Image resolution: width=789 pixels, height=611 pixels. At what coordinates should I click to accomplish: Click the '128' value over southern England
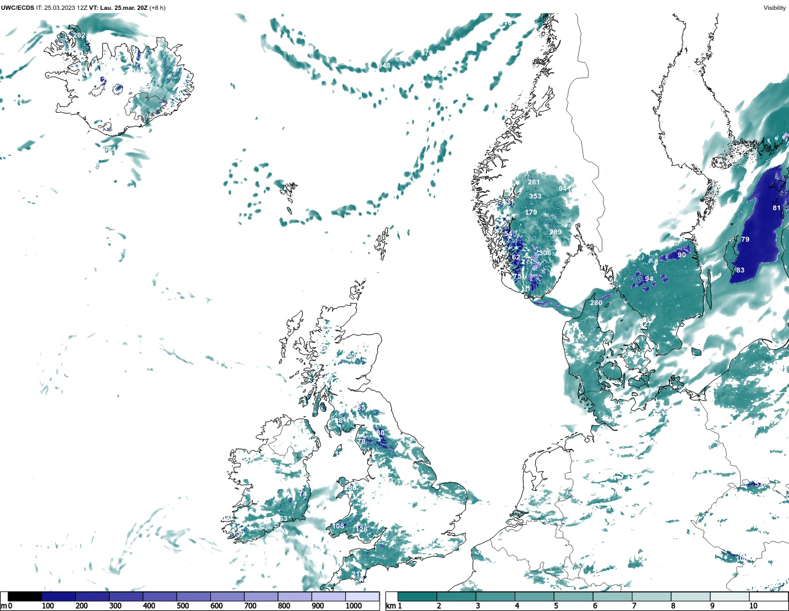(x=362, y=529)
